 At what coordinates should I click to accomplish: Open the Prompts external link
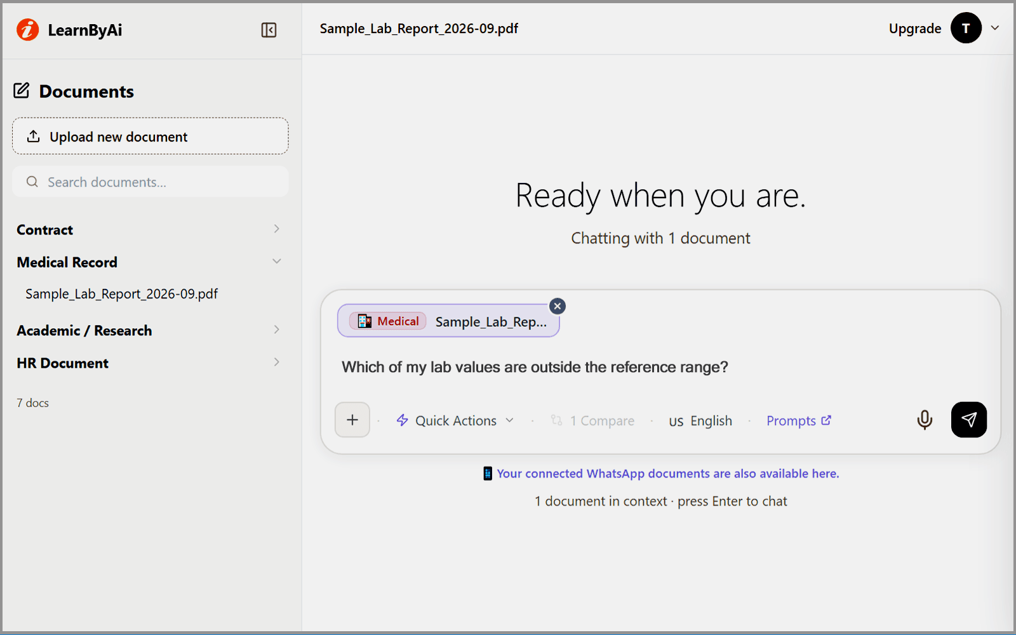tap(799, 420)
